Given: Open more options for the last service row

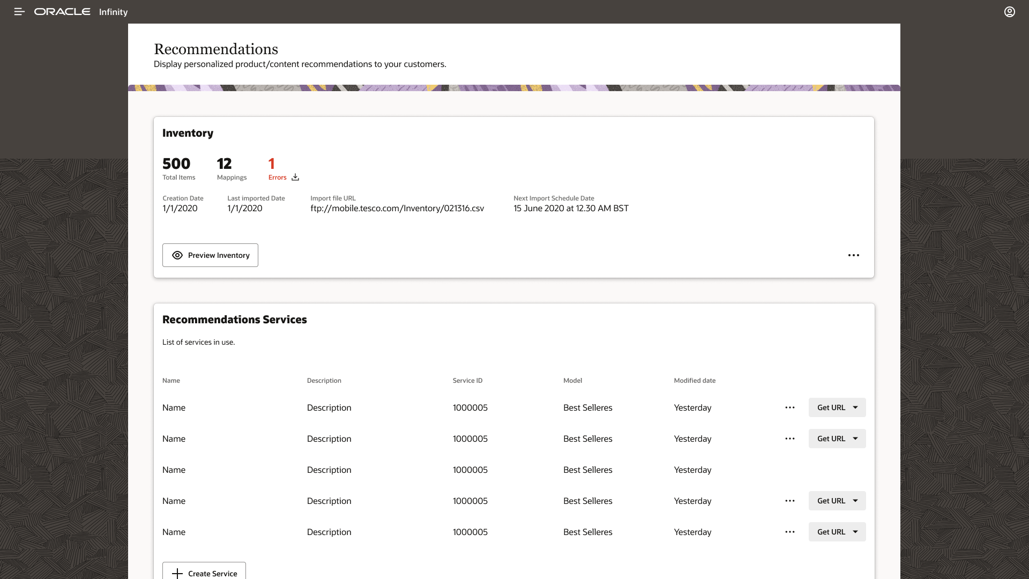Looking at the screenshot, I should pos(789,532).
